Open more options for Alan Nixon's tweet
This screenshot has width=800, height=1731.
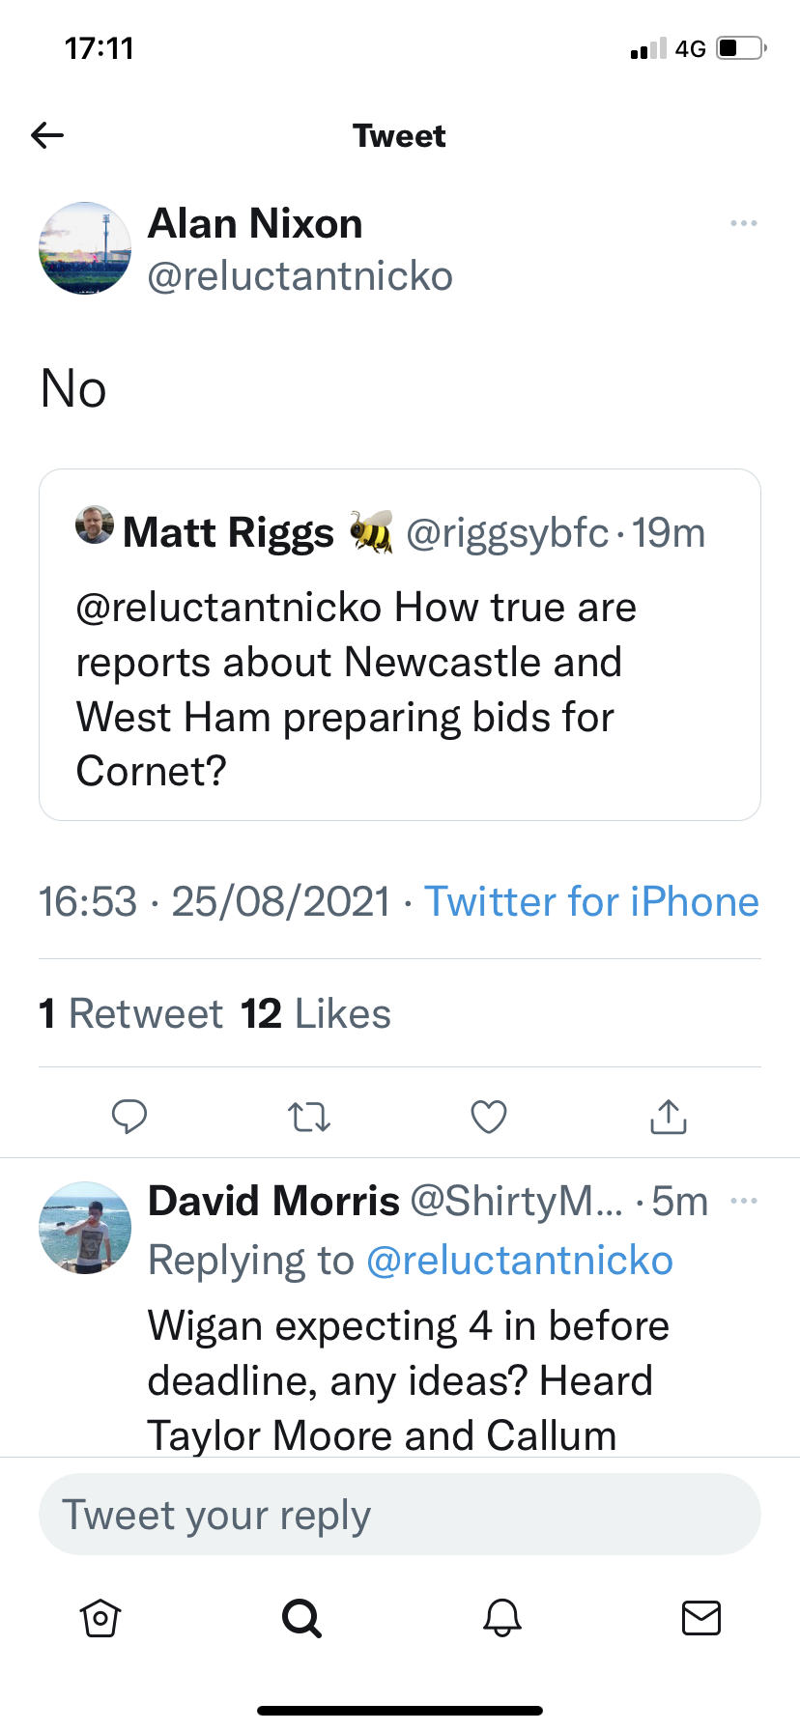[744, 223]
